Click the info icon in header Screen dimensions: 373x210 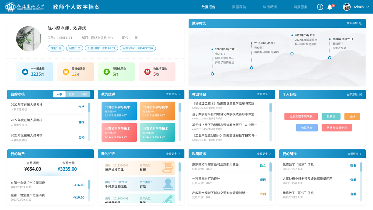pyautogui.click(x=320, y=7)
